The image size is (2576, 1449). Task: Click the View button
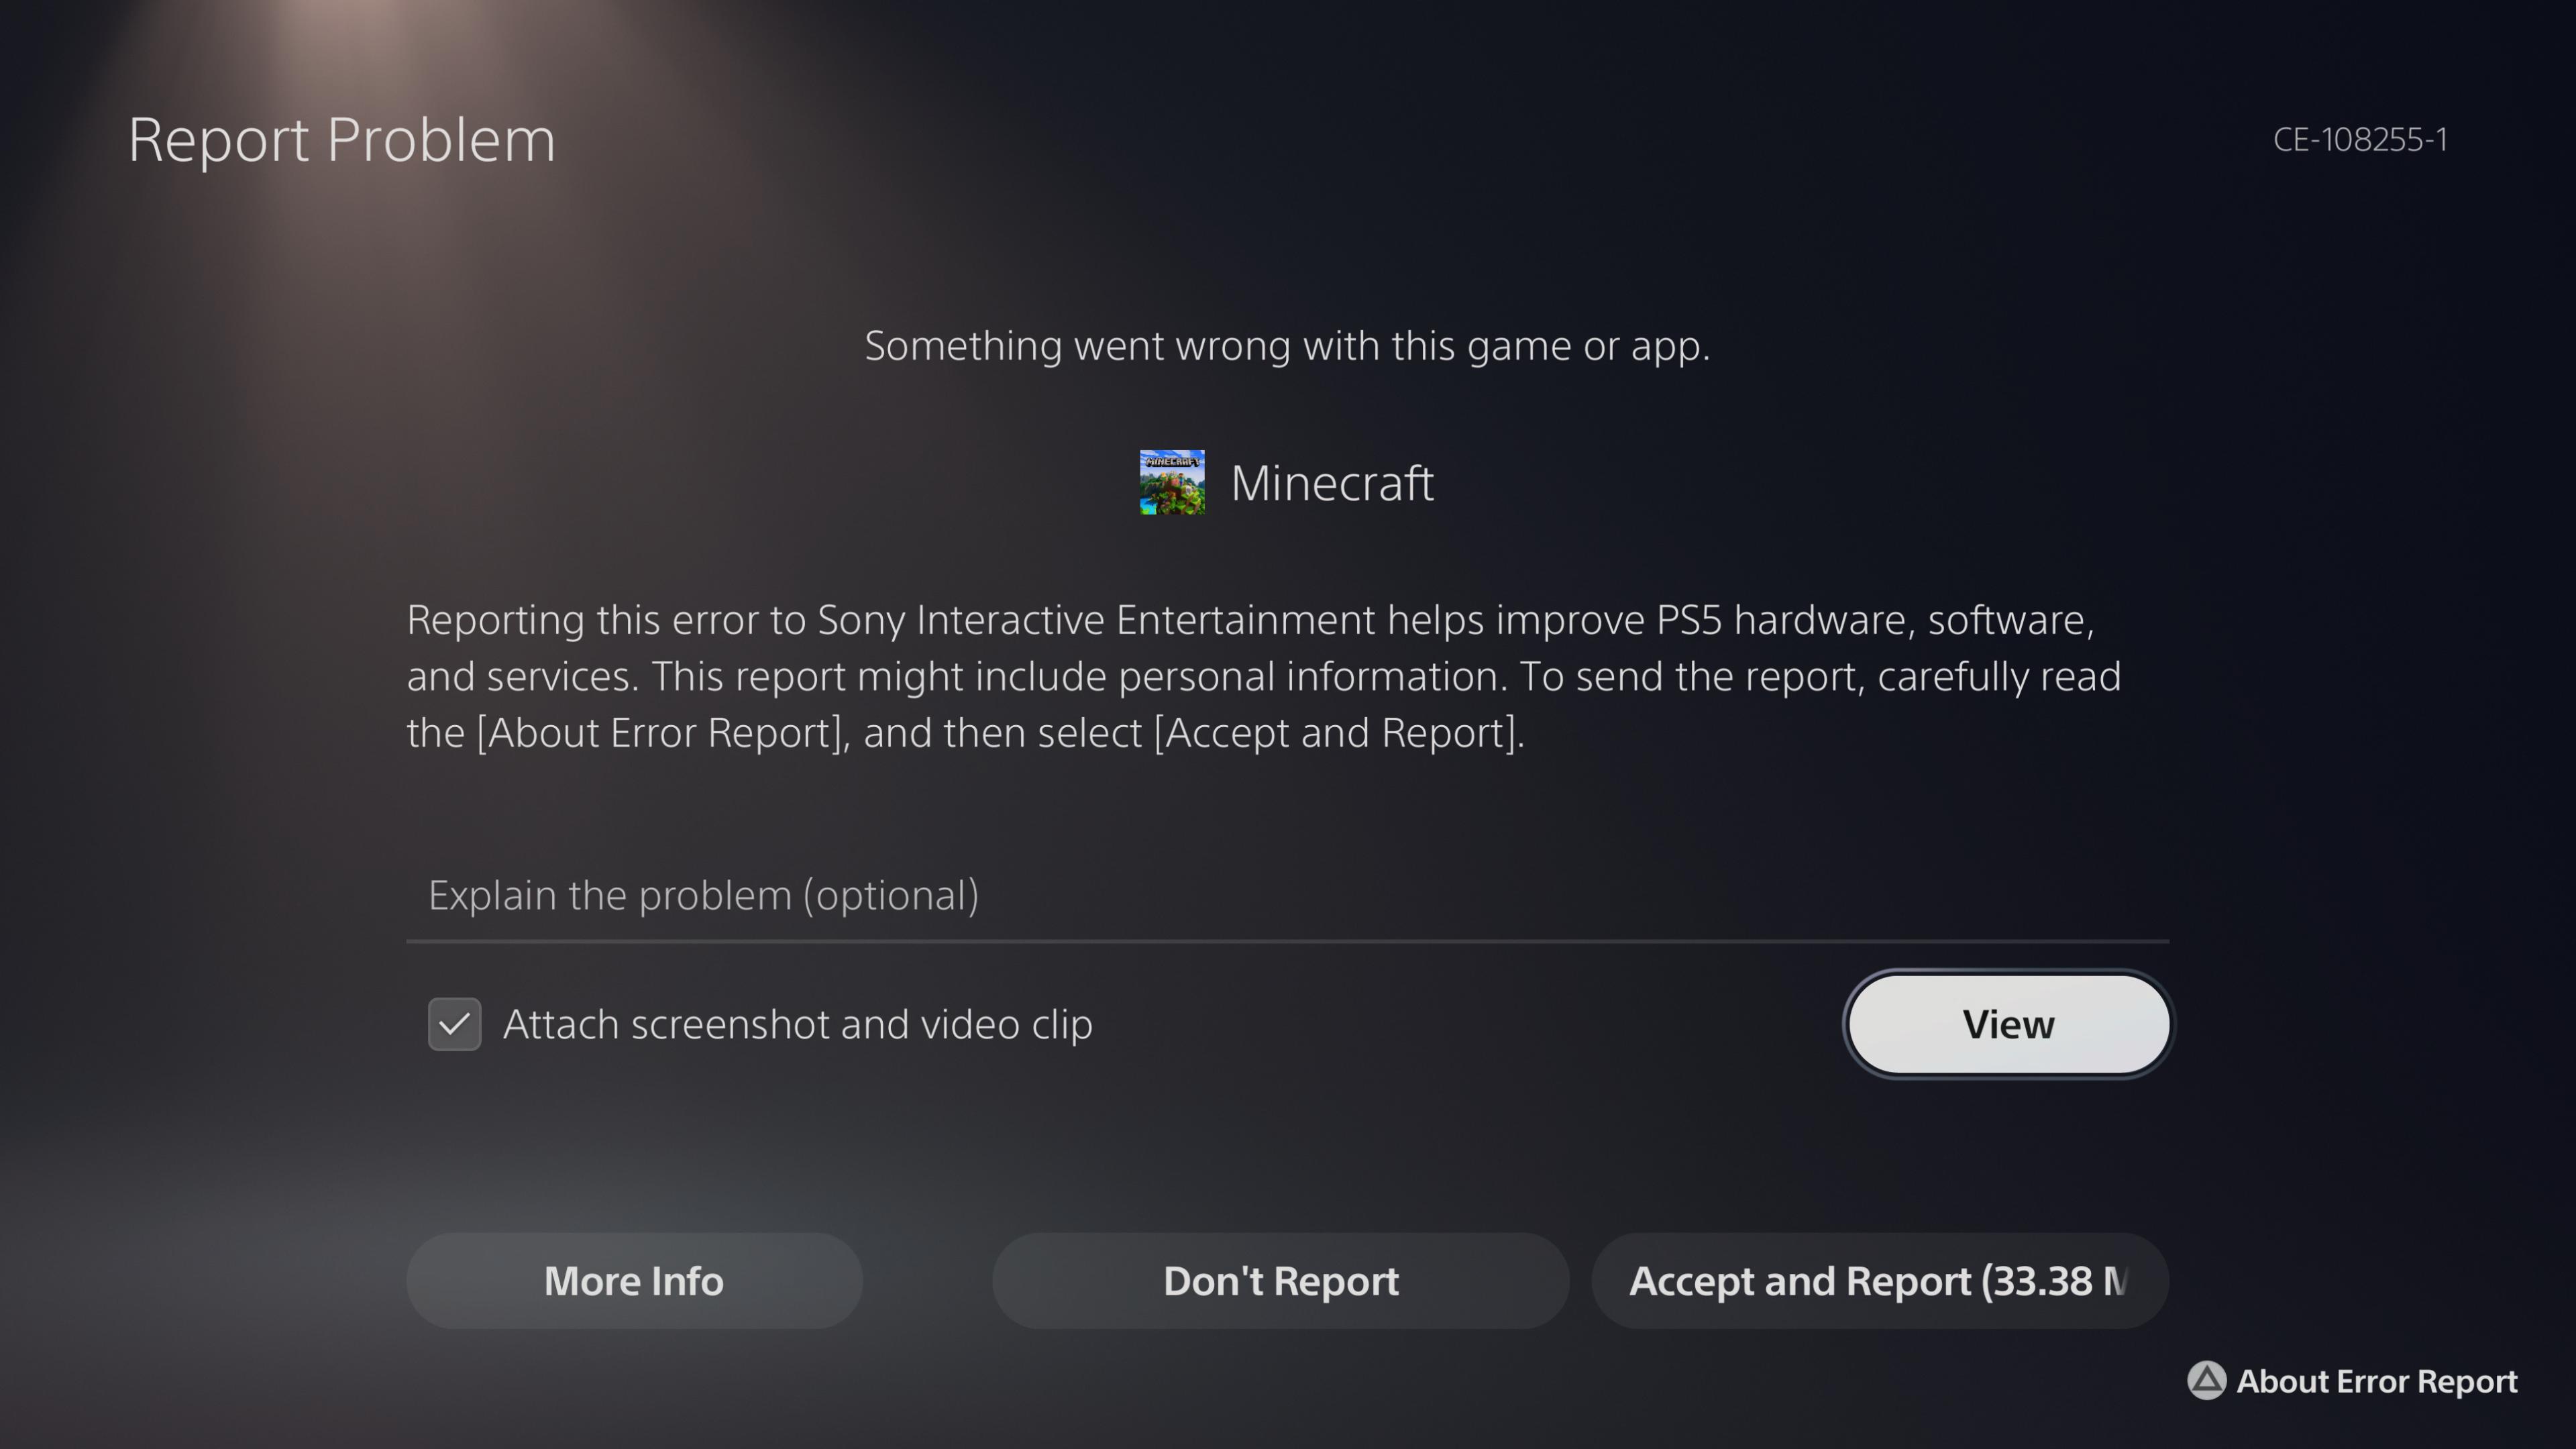click(2007, 1024)
